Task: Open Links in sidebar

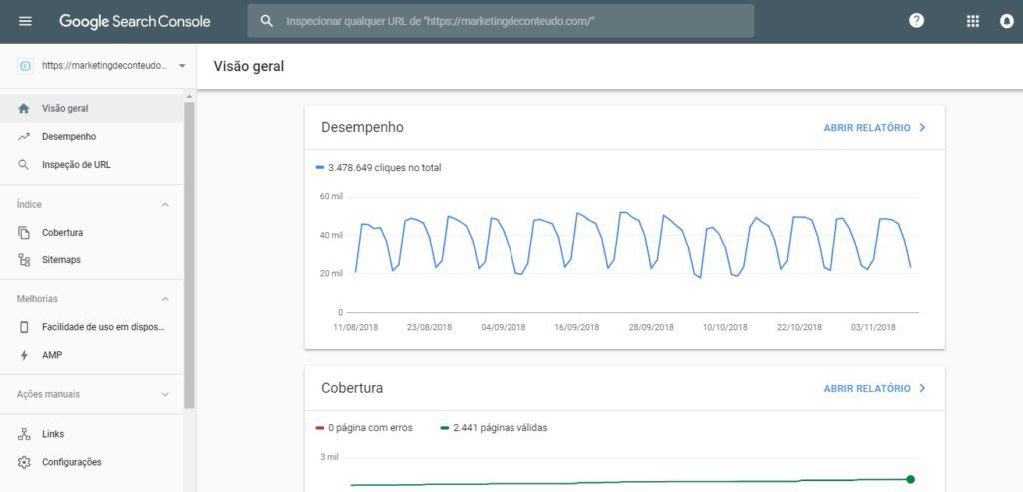Action: click(x=91, y=434)
